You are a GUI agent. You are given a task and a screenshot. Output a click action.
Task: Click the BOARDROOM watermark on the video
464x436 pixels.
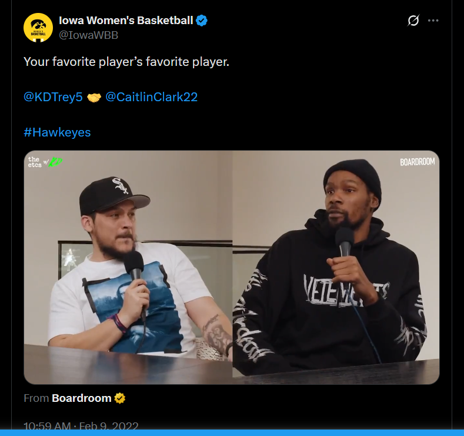click(x=418, y=162)
